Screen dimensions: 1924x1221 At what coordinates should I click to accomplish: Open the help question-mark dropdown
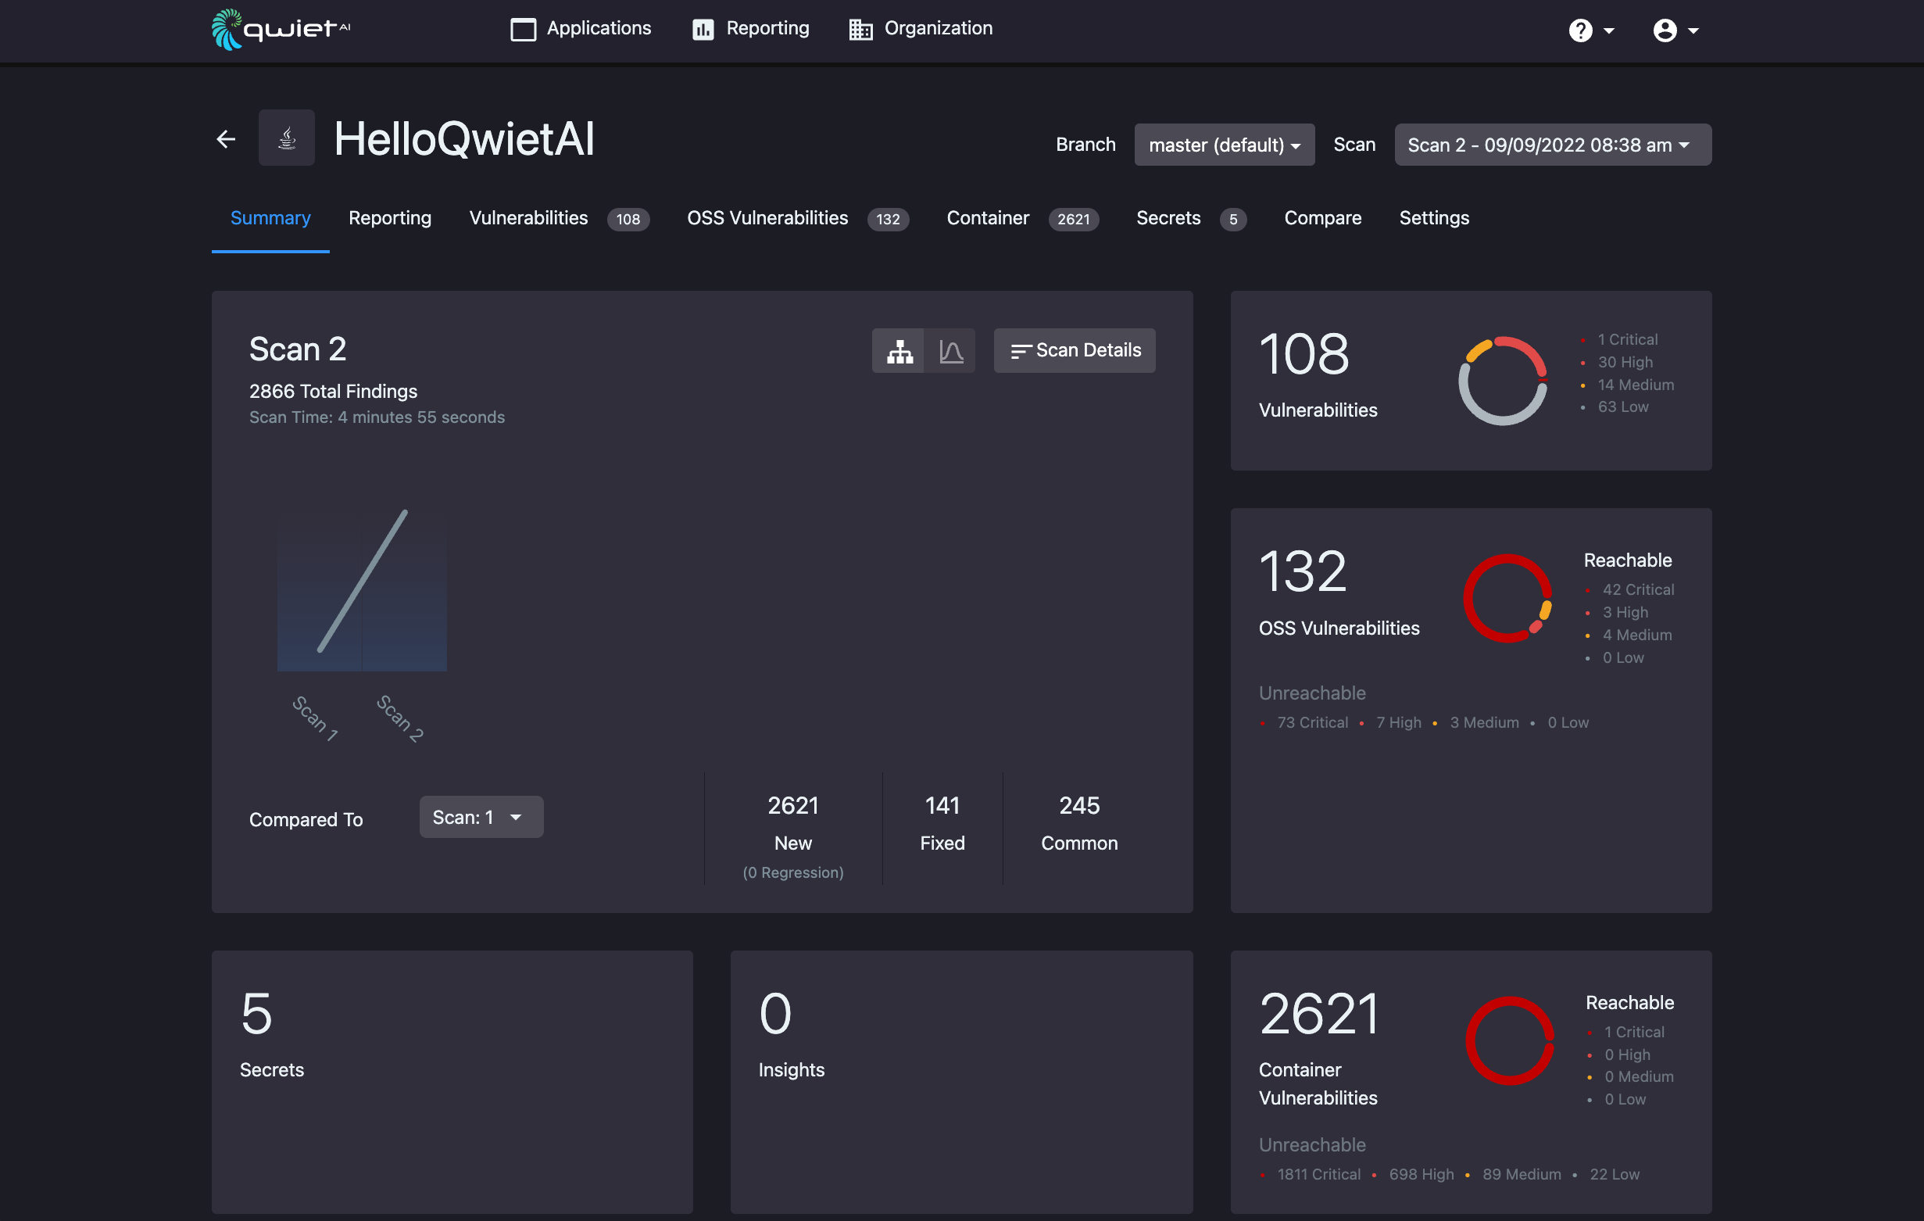tap(1591, 30)
